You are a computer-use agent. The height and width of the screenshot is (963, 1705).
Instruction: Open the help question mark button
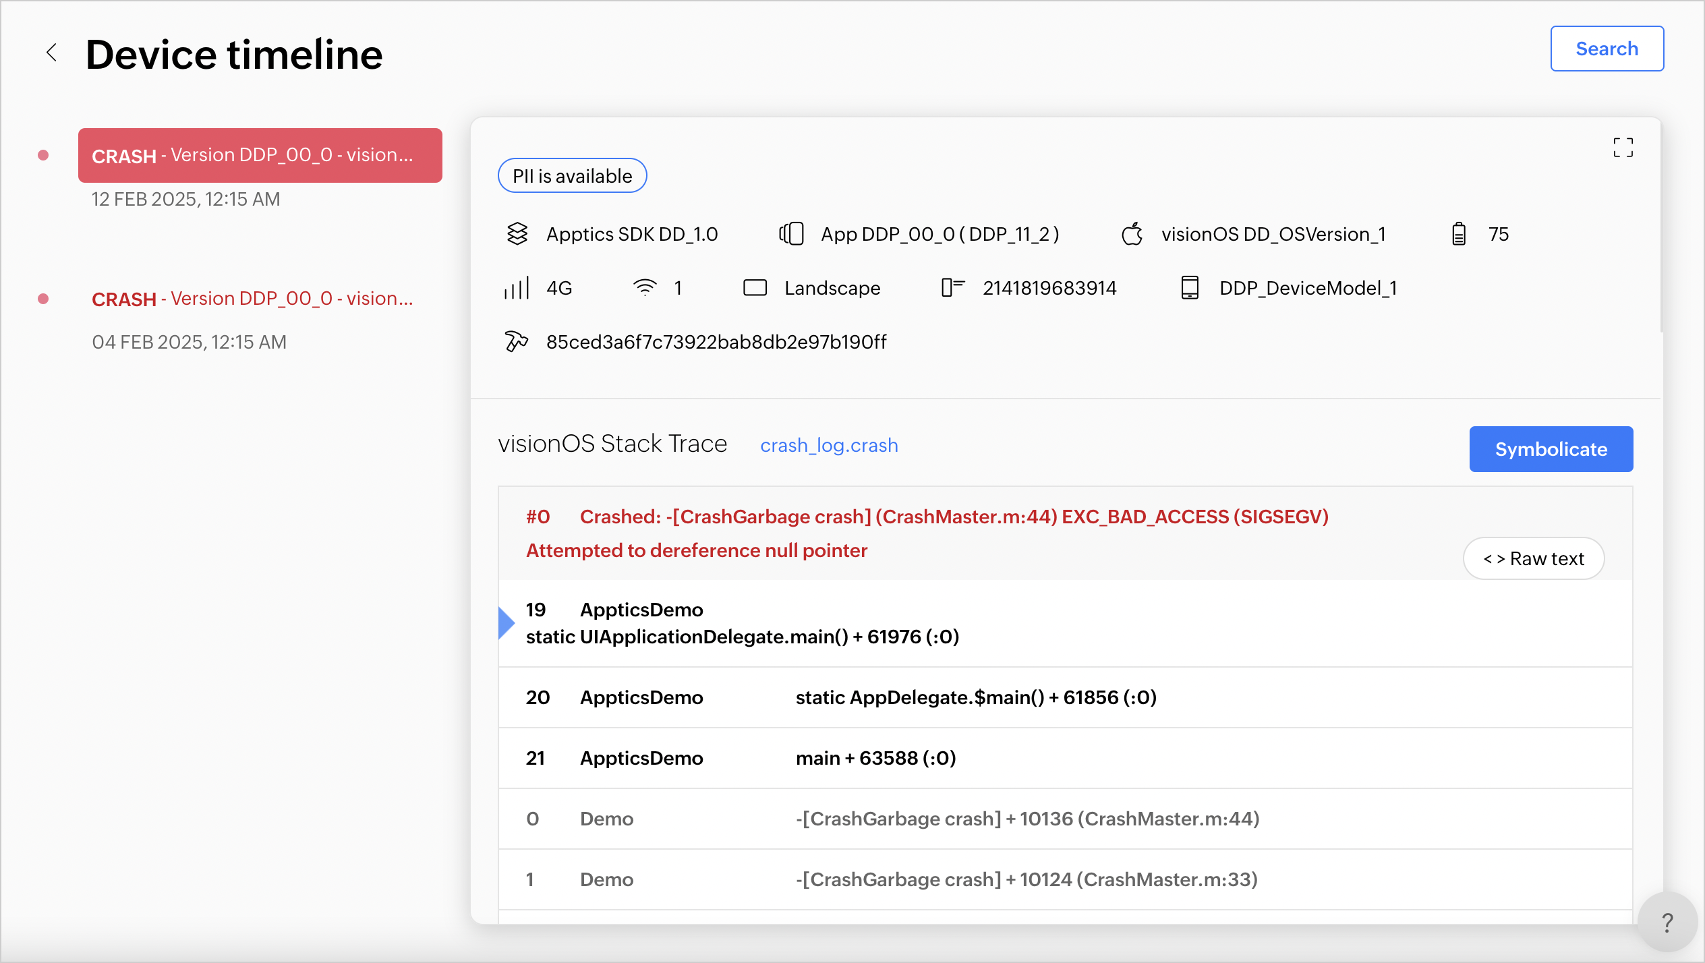point(1667,922)
